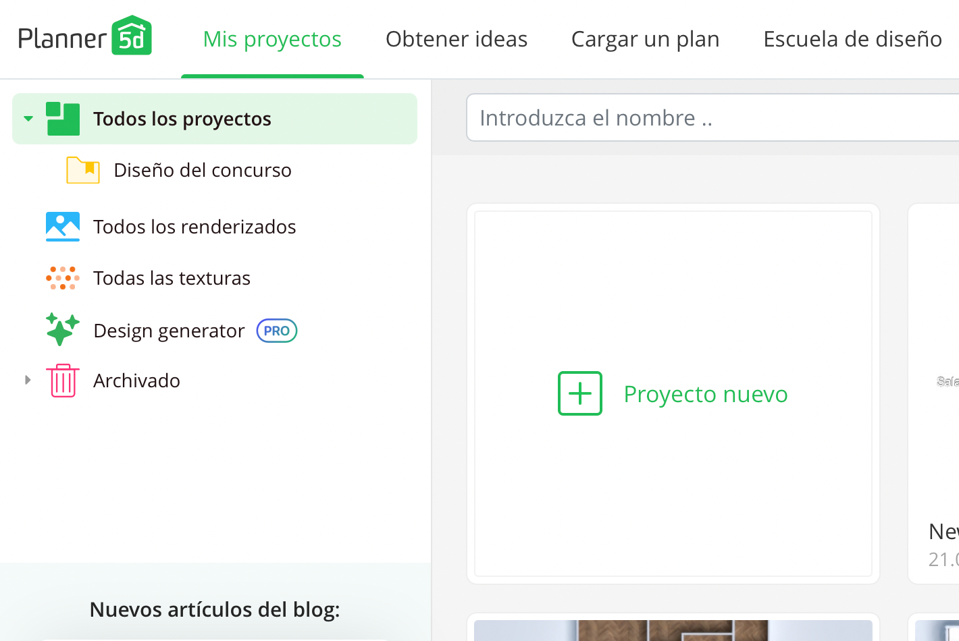Click the Todos los renderizados image icon

(x=62, y=227)
